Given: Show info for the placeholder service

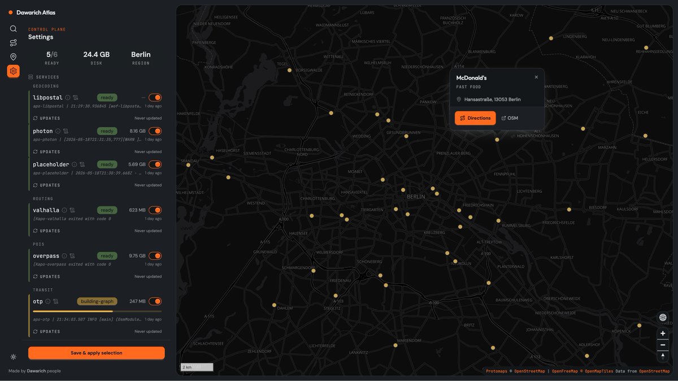Looking at the screenshot, I should pyautogui.click(x=74, y=164).
